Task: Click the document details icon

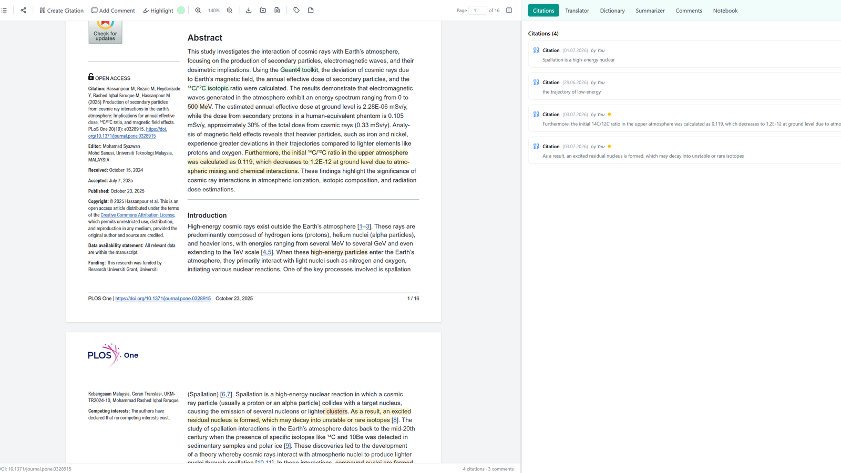Action: point(277,11)
